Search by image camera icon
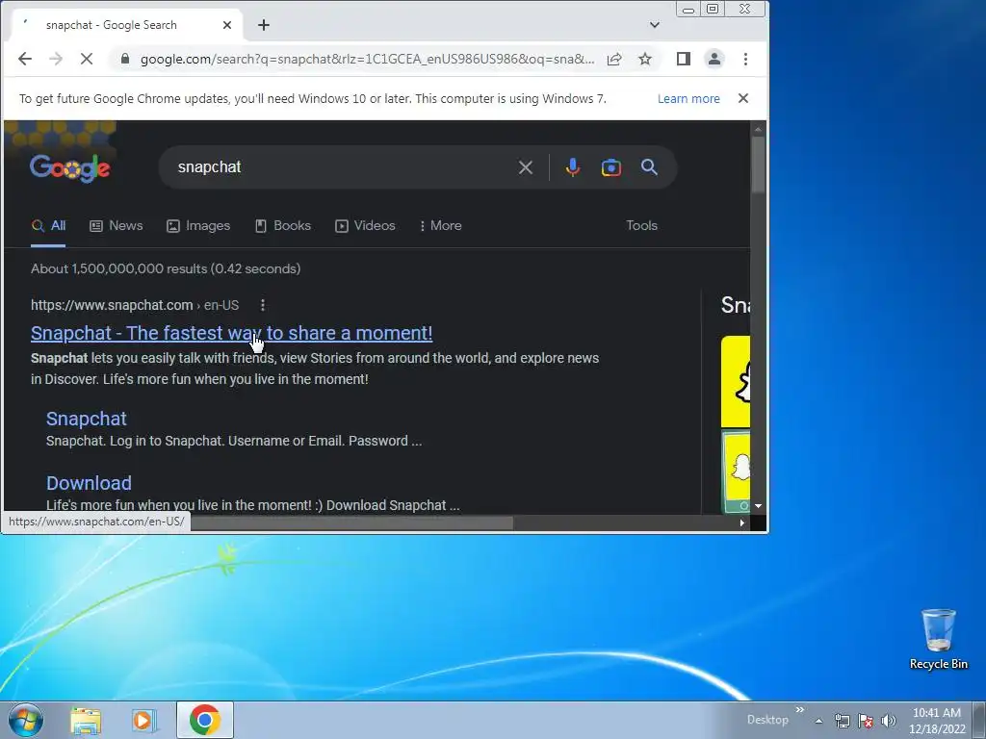Viewport: 986px width, 739px height. pos(610,167)
